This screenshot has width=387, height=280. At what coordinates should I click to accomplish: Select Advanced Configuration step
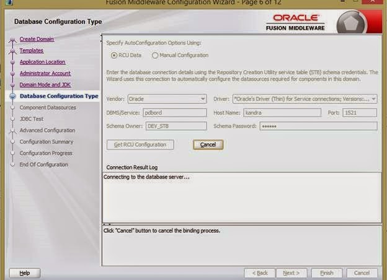pos(47,130)
